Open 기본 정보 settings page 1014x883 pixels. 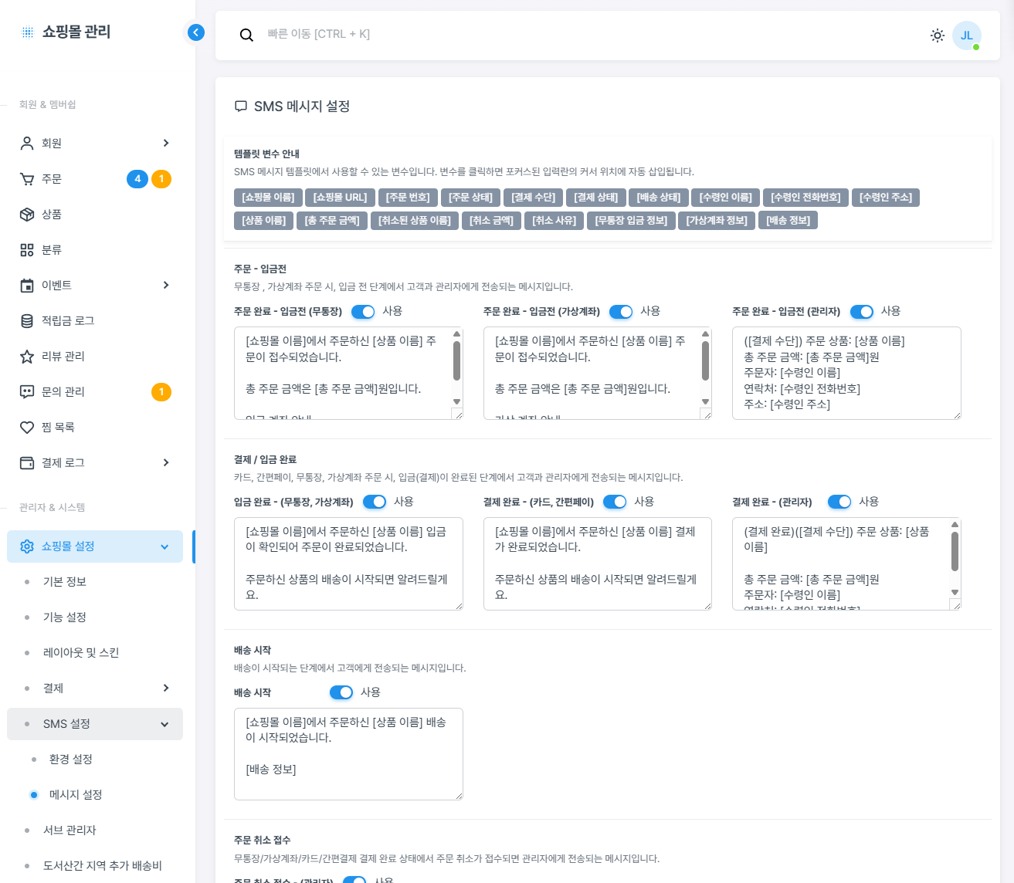tap(65, 582)
